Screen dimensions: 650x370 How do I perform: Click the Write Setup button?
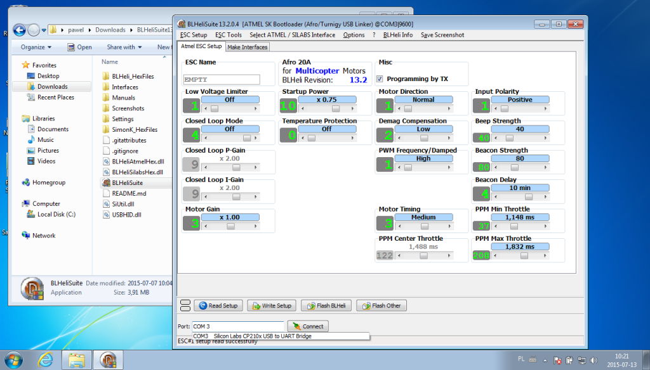tap(271, 305)
